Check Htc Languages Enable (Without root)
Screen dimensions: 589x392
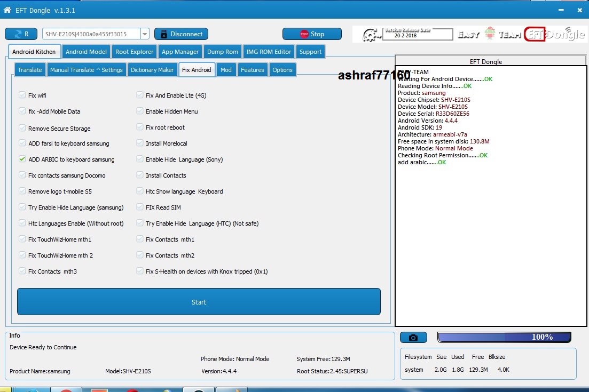coord(22,223)
